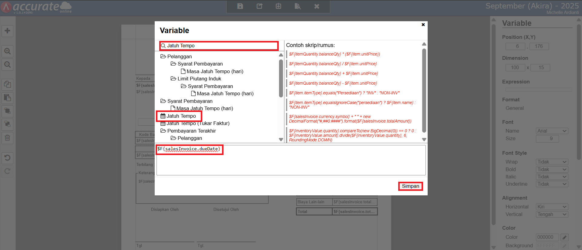
Task: Open the font Name dropdown showing Arial
Action: pos(552,131)
